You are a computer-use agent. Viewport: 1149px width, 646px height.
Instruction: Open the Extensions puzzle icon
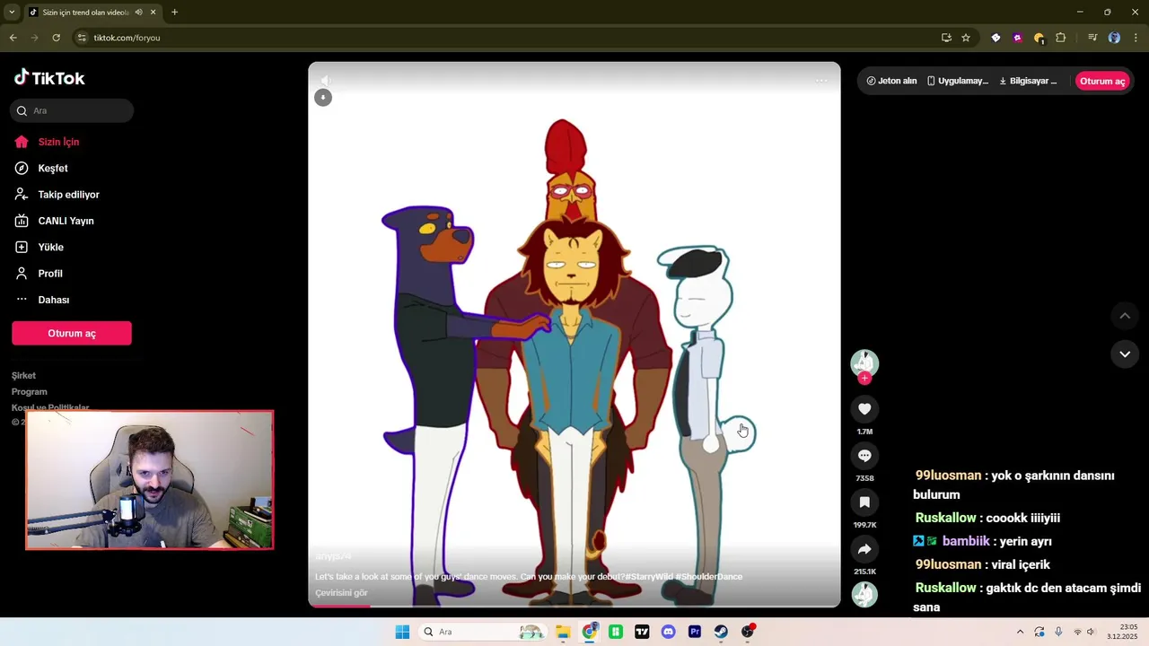[1060, 38]
